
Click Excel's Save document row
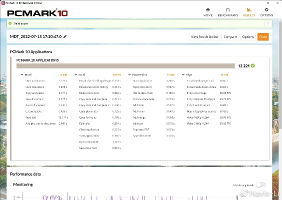[x=100, y=148]
